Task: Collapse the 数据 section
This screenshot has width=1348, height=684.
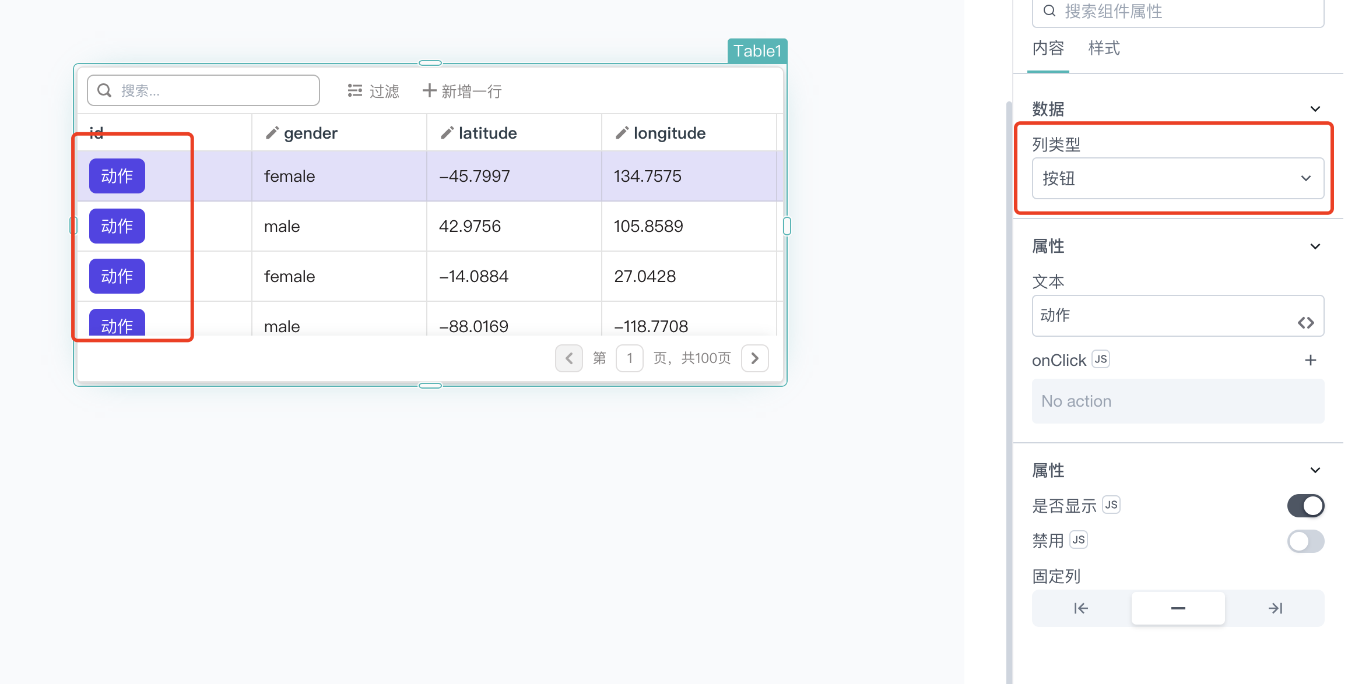Action: click(1315, 109)
